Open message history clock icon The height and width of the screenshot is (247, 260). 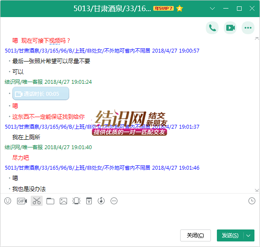[x=252, y=201]
